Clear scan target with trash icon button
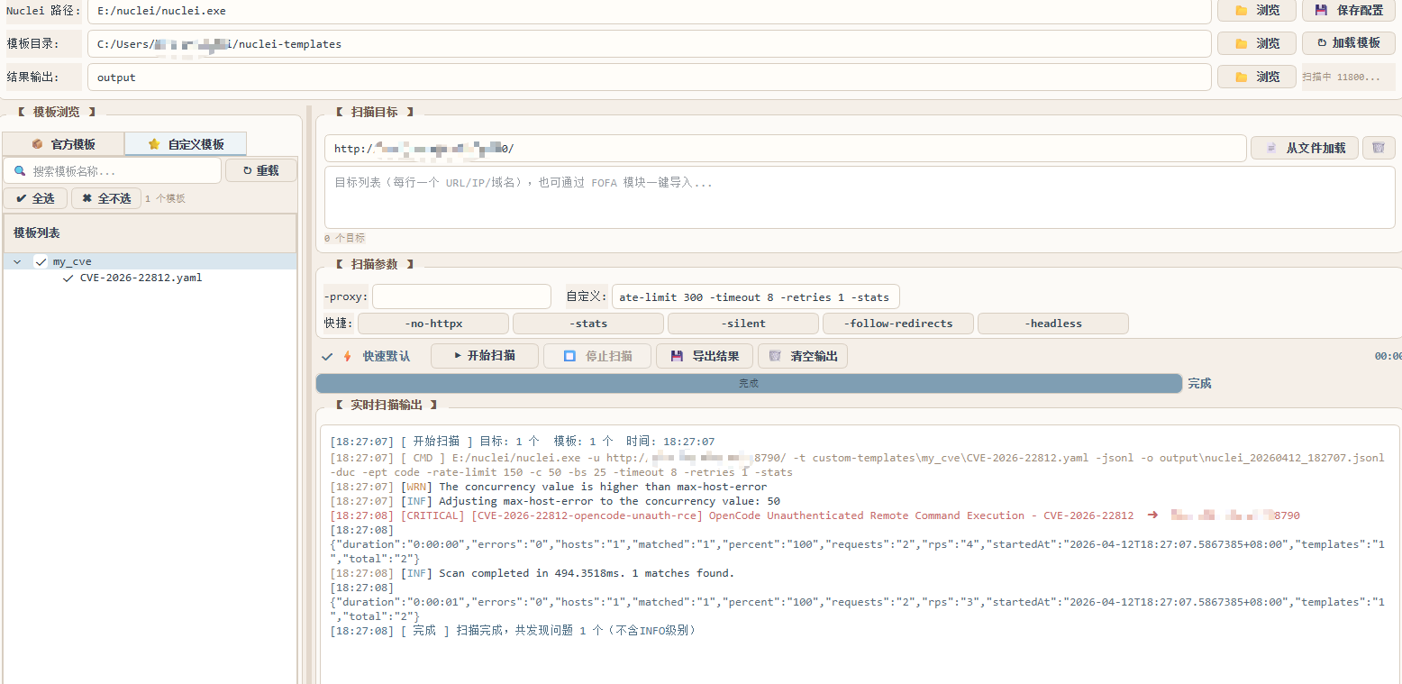 coord(1379,148)
